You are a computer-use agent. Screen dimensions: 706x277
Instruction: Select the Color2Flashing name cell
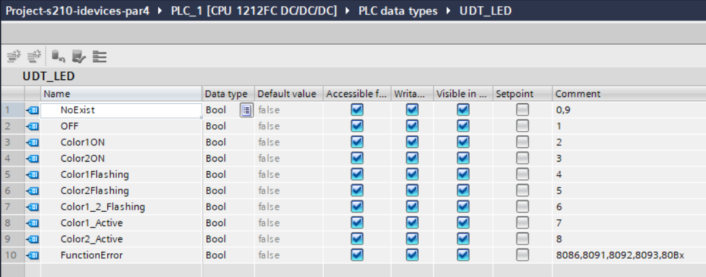click(121, 191)
